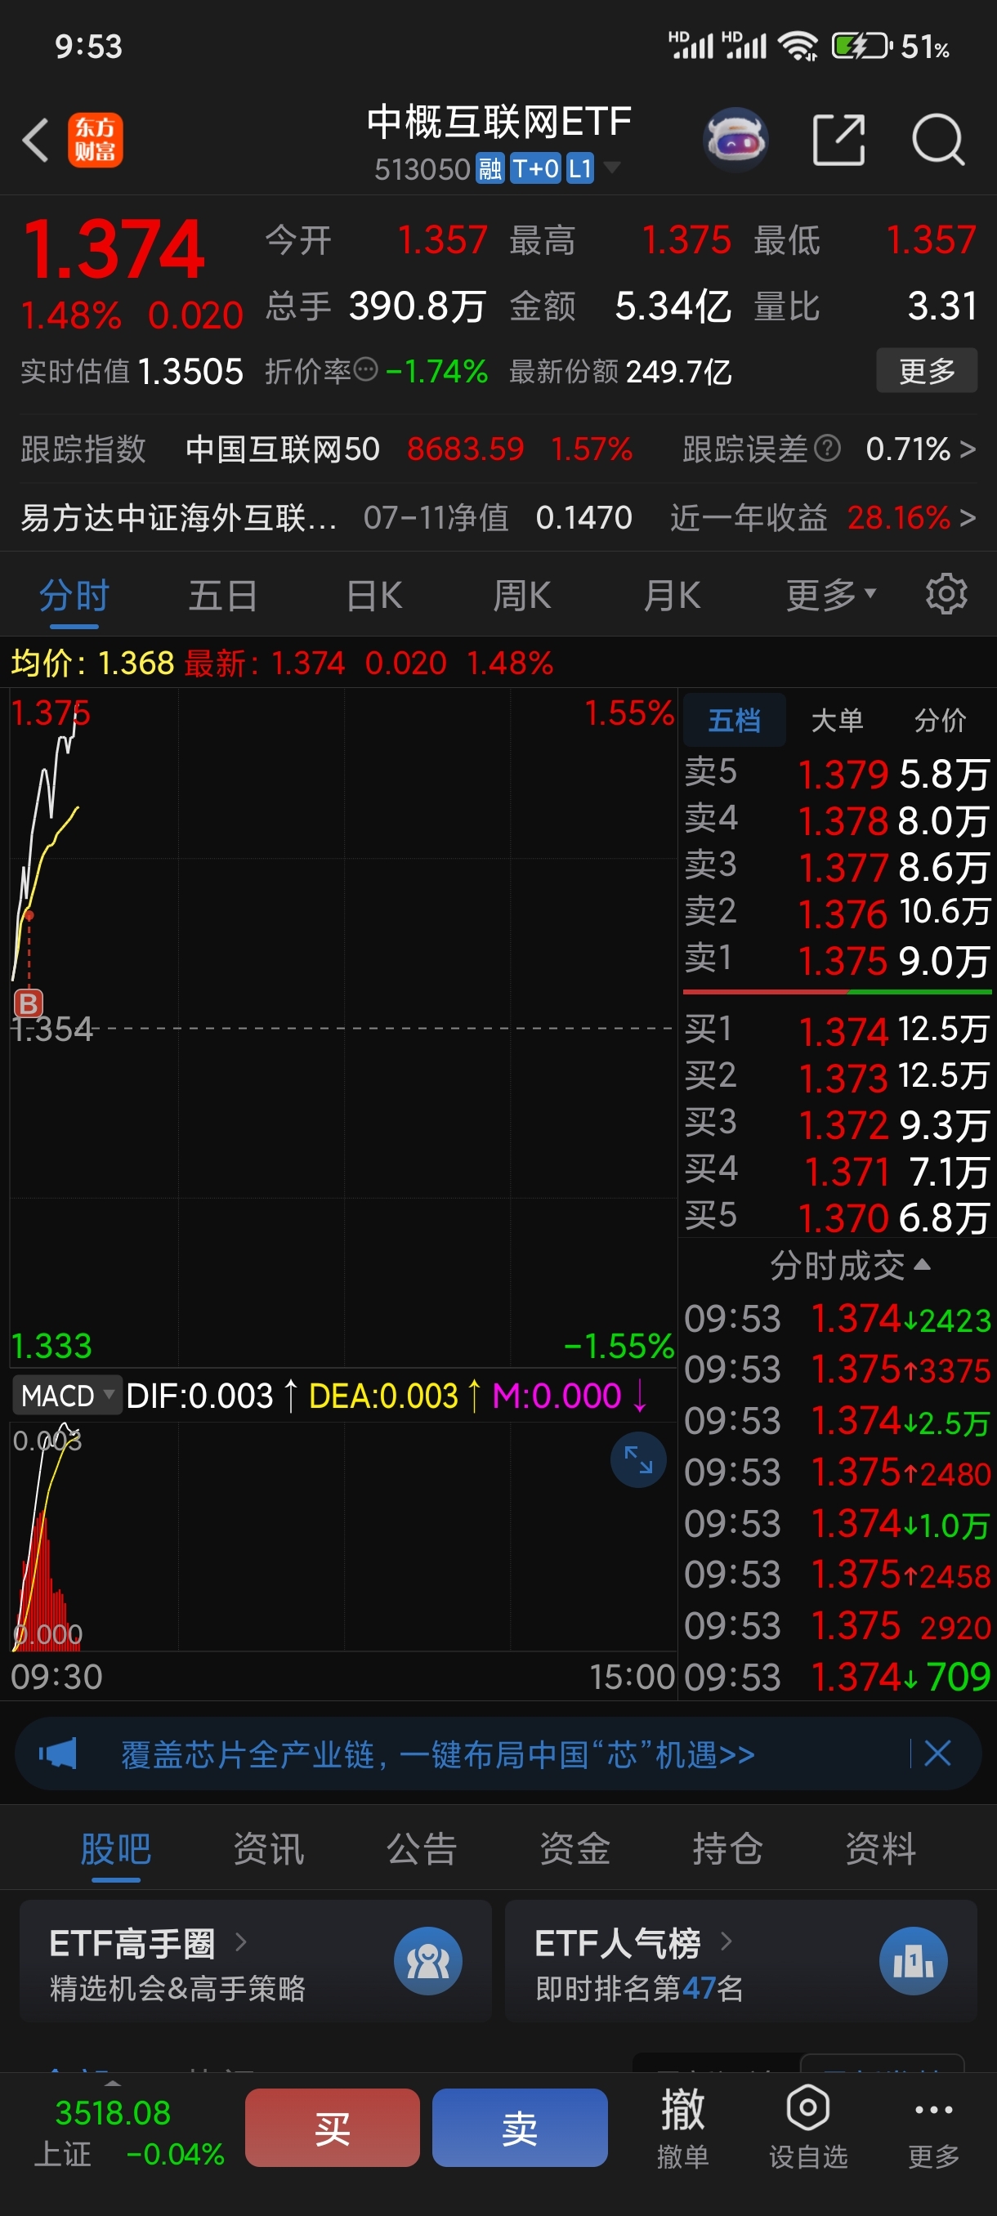Select the 大单 tab
Image resolution: width=997 pixels, height=2216 pixels.
pyautogui.click(x=836, y=719)
